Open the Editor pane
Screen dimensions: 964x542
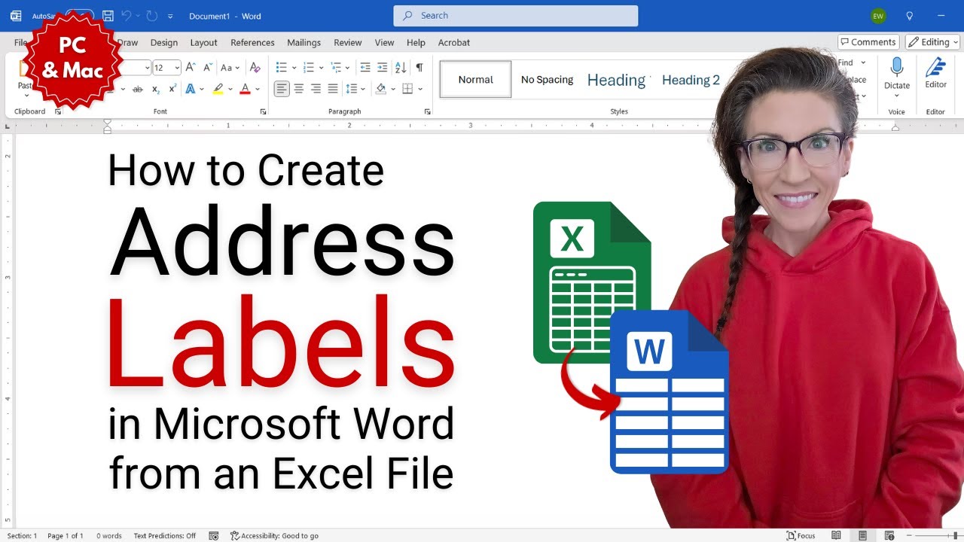pyautogui.click(x=936, y=73)
